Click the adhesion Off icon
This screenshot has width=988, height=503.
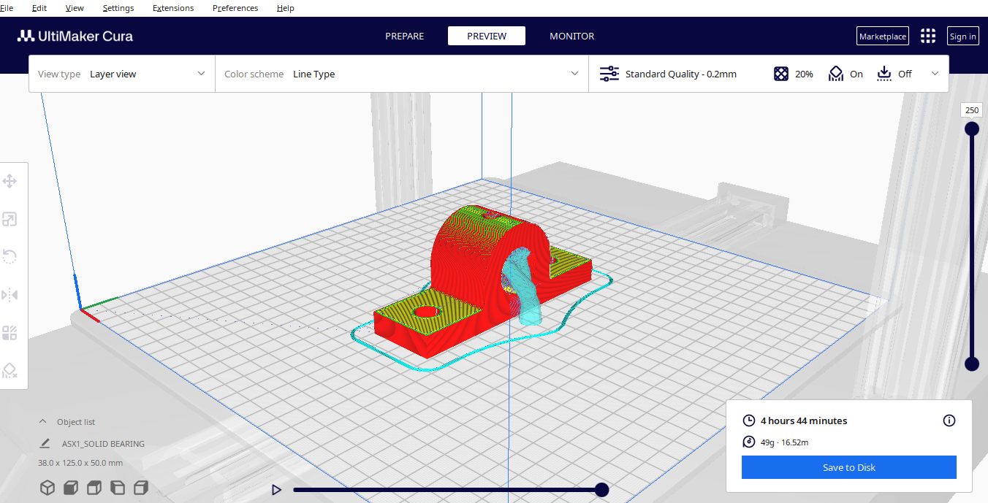(884, 74)
